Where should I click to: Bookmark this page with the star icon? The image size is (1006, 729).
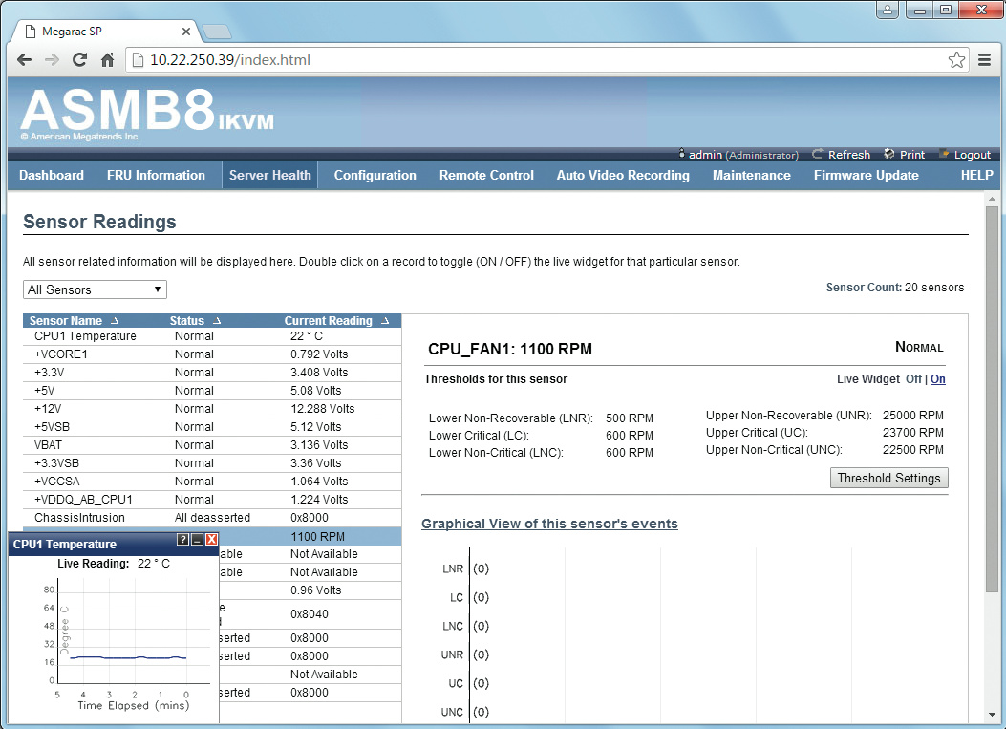(956, 59)
